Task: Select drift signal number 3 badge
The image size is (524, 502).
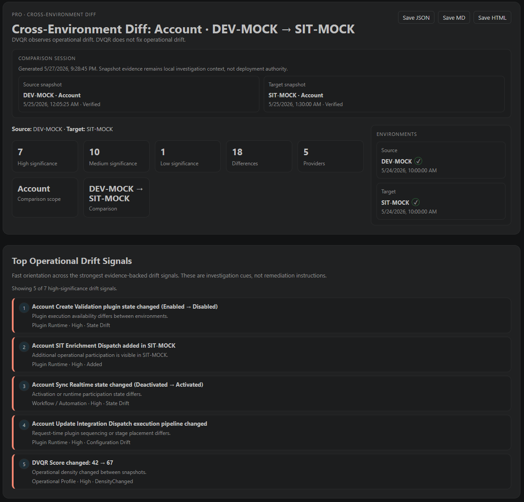Action: (x=24, y=386)
